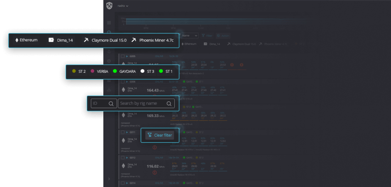Screen dimensions: 391x187
Task: Open the droplet sidebar icon
Action: tap(109, 52)
